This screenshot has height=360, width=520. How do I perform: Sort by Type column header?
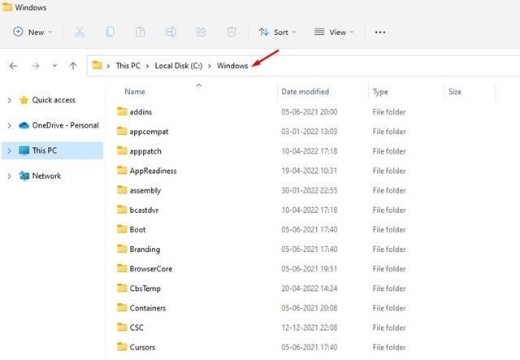tap(380, 92)
